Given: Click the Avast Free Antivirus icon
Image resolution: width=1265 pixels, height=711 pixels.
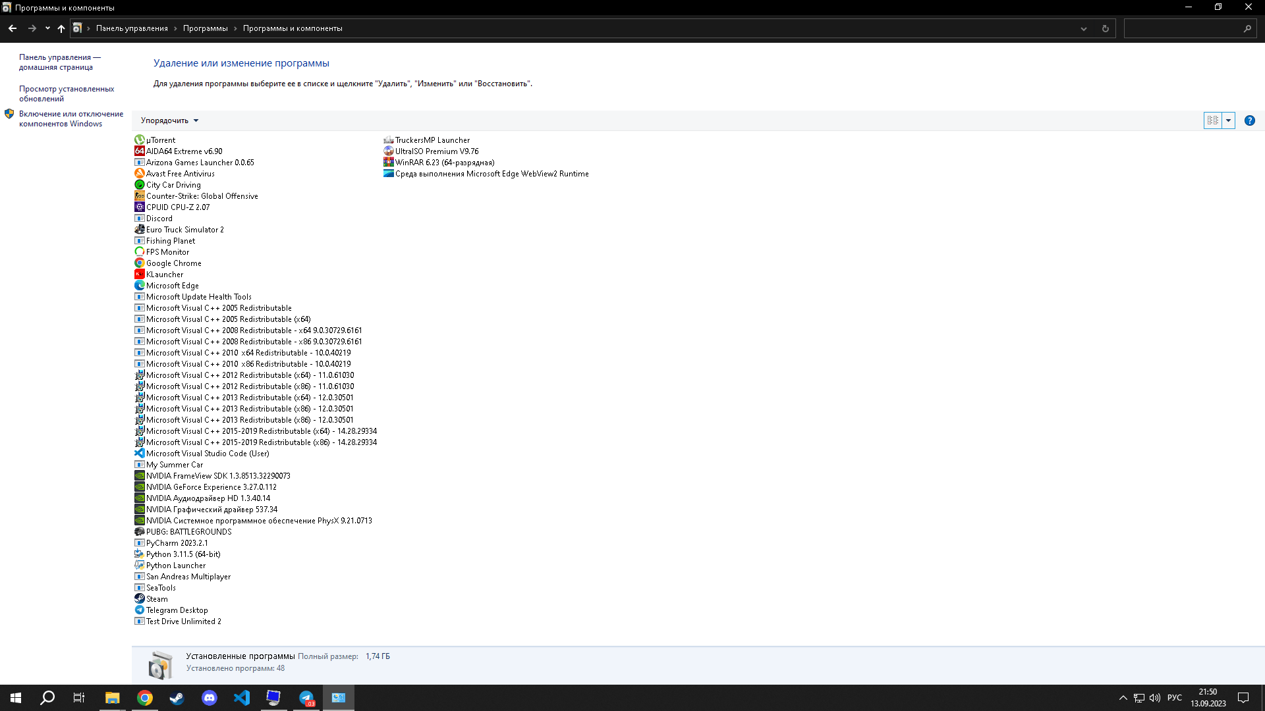Looking at the screenshot, I should (x=140, y=174).
